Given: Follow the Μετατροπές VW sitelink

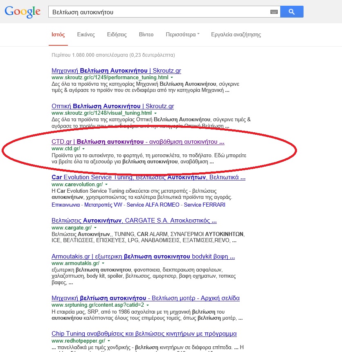Looking at the screenshot, I should click(103, 205).
